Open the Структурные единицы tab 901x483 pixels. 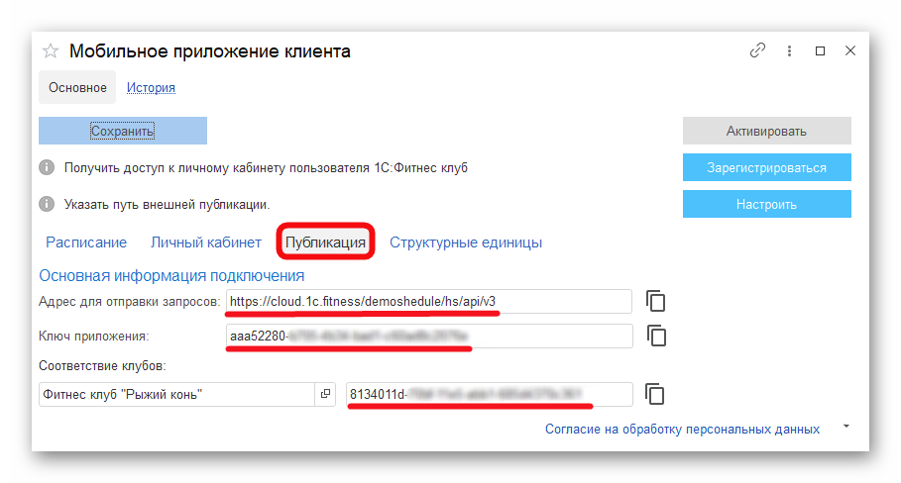[x=466, y=242]
